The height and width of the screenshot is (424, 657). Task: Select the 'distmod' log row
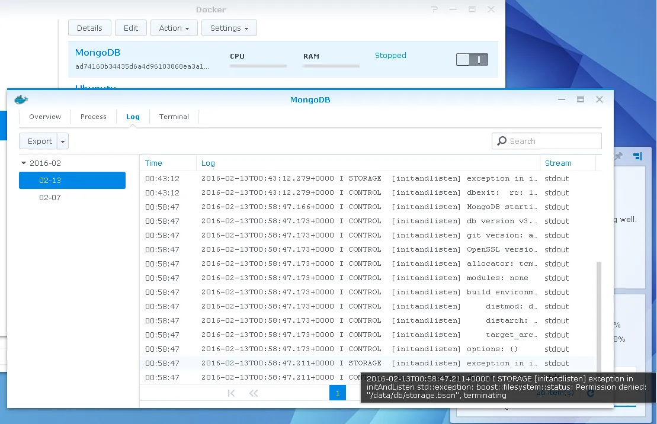pos(367,307)
